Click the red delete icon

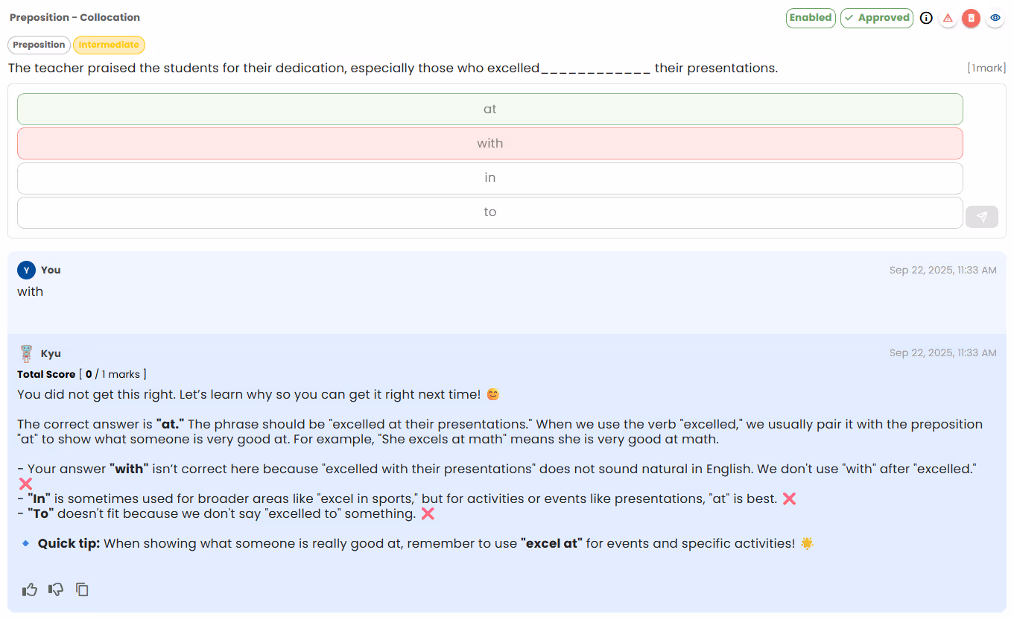pyautogui.click(x=971, y=18)
